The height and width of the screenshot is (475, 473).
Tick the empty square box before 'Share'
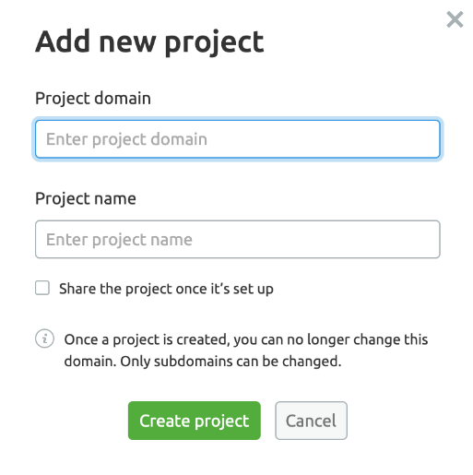click(x=42, y=288)
